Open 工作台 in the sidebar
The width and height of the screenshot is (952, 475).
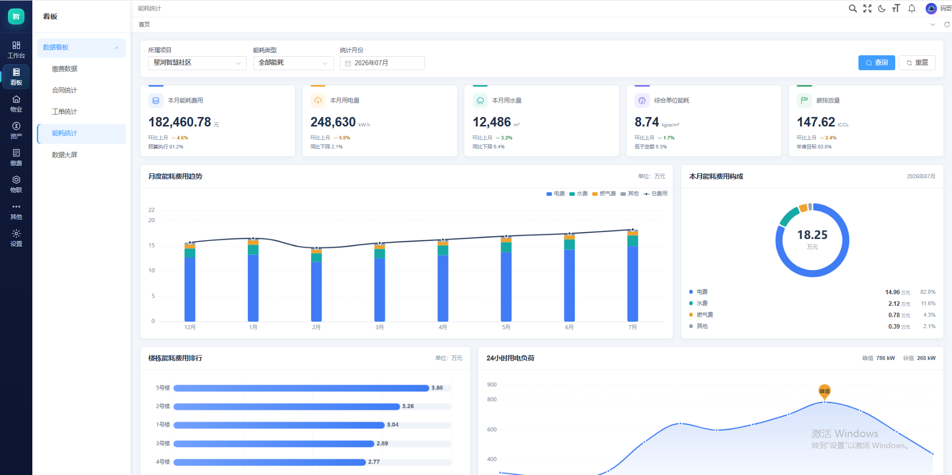16,50
